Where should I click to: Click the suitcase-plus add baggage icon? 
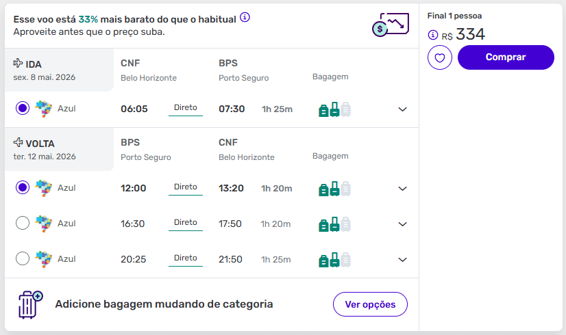click(x=29, y=304)
